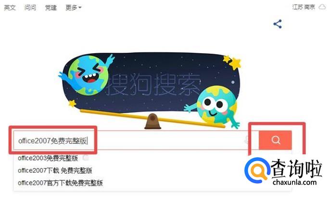Click the brown seesaw pivot in the doodle
Viewport: 328px width, 197px height.
(153, 122)
